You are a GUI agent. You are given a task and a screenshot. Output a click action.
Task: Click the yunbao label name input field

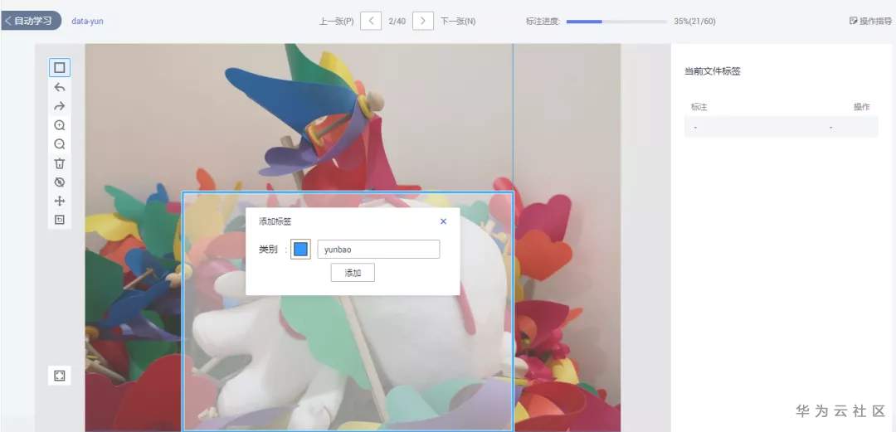(x=379, y=249)
